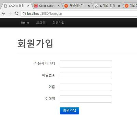Click the browser forward arrow
The height and width of the screenshot is (133, 137).
coord(10,13)
